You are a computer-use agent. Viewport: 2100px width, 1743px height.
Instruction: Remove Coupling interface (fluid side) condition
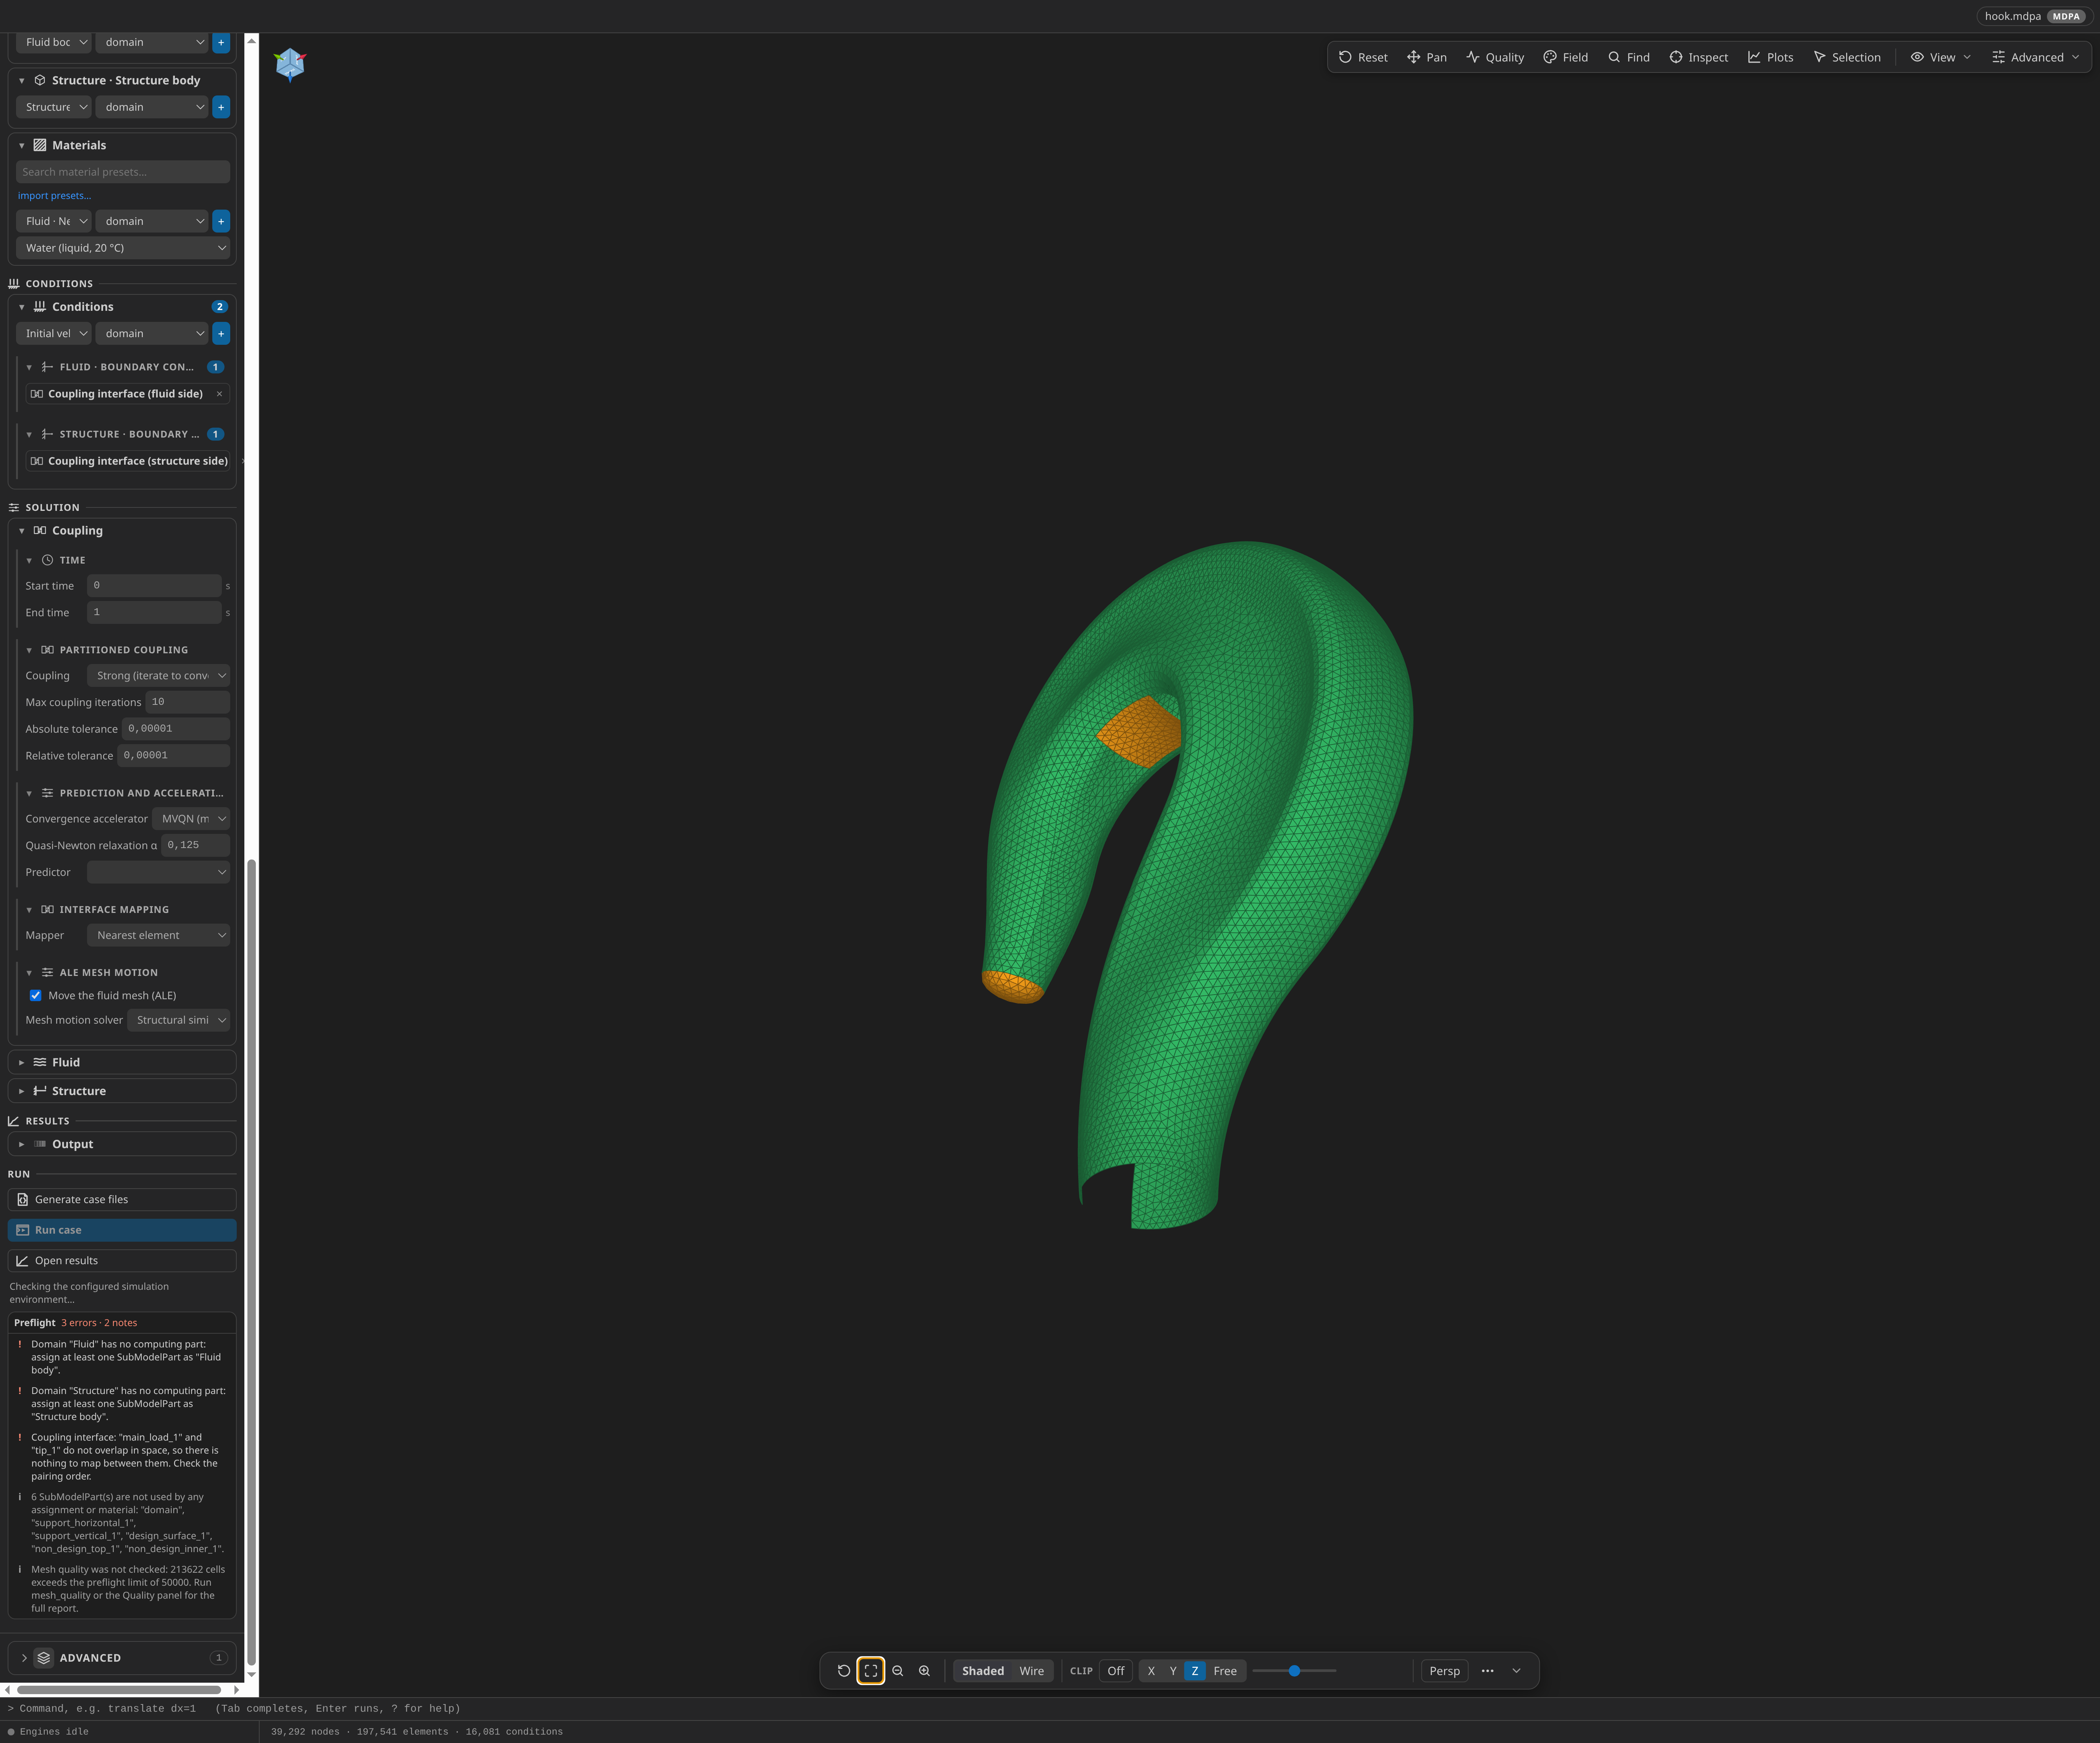[x=219, y=394]
